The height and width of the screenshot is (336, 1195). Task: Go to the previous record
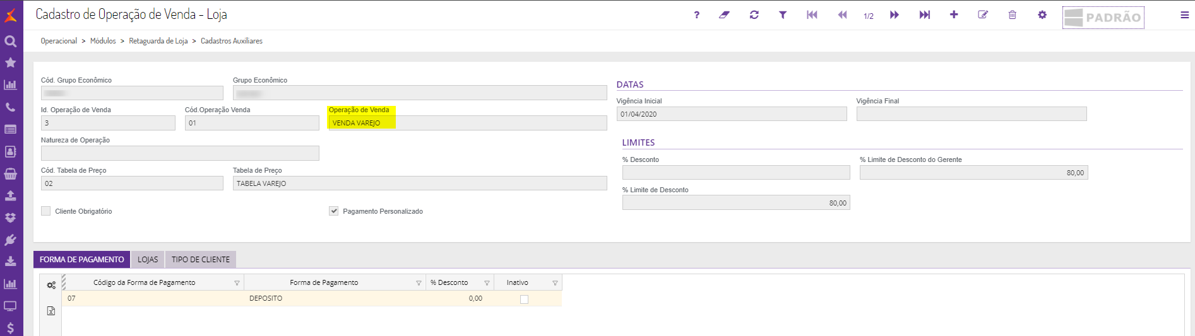click(x=842, y=15)
